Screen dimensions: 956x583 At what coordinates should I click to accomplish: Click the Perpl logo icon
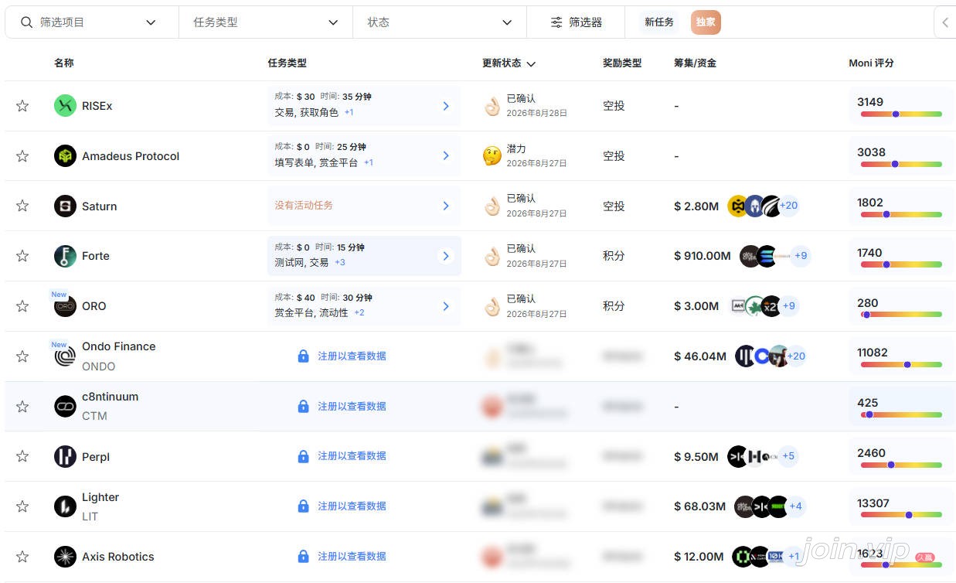(65, 456)
